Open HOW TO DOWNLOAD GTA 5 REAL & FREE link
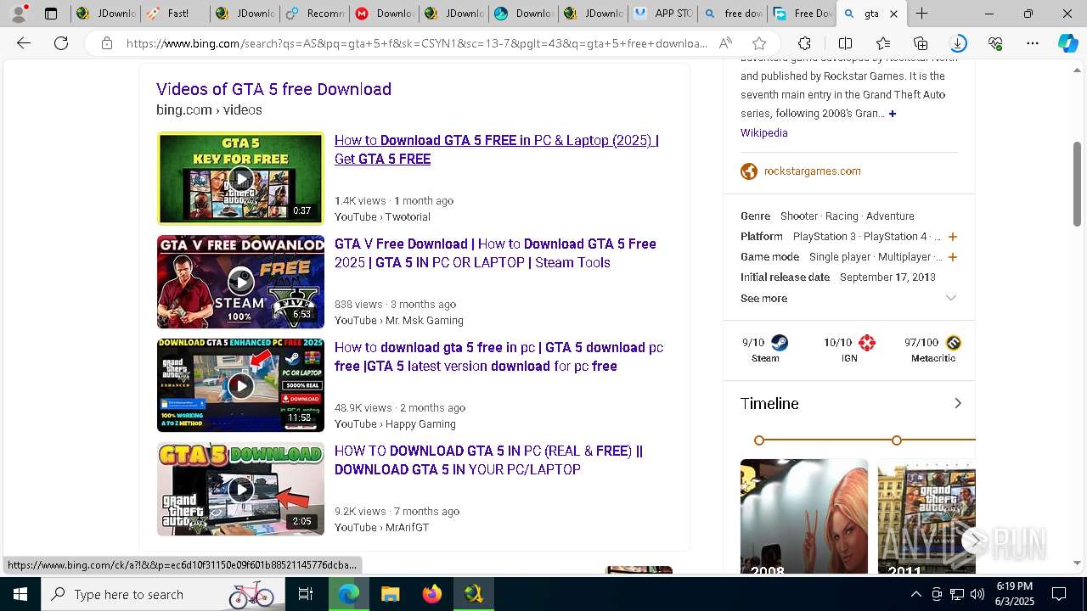 coord(488,460)
